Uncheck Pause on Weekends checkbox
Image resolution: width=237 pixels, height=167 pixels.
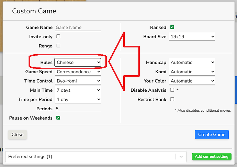[x=58, y=118]
